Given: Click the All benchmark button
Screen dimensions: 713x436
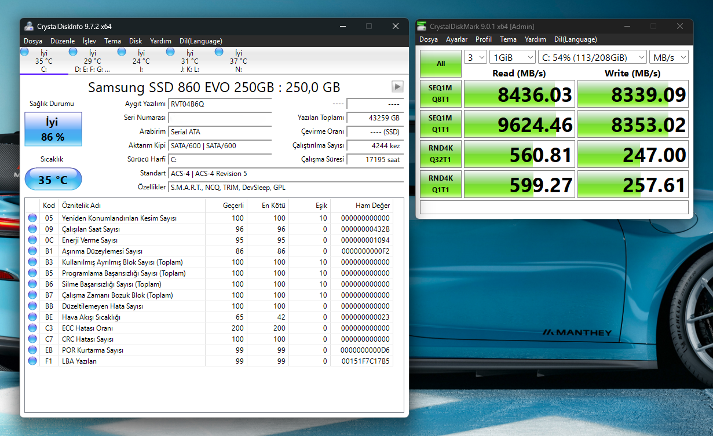Looking at the screenshot, I should click(x=441, y=64).
